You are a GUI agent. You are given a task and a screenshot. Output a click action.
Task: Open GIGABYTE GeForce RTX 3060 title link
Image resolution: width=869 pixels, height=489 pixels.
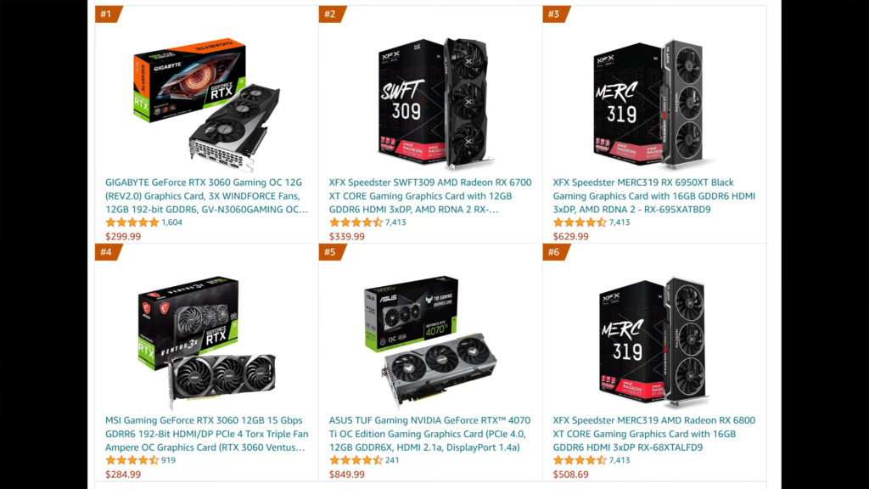pyautogui.click(x=206, y=196)
